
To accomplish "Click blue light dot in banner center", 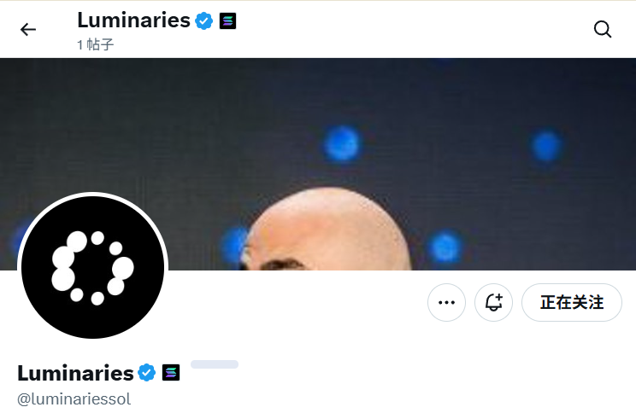I will point(342,143).
